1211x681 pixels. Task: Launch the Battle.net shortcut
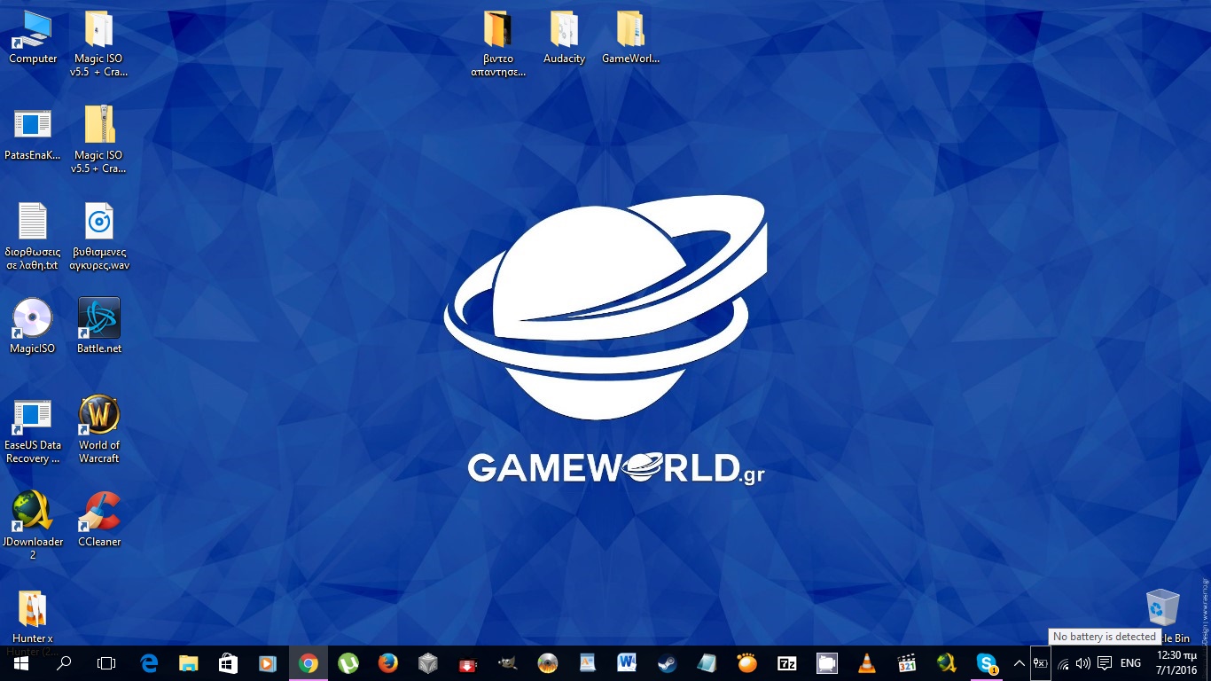click(x=99, y=327)
